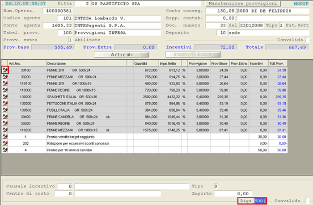313x205 pixels.
Task: Click the date time stamp 06.10.08 08:57
Action: click(25, 4)
